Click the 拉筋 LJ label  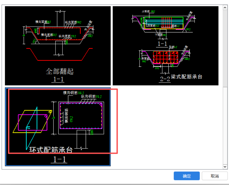tap(173, 47)
